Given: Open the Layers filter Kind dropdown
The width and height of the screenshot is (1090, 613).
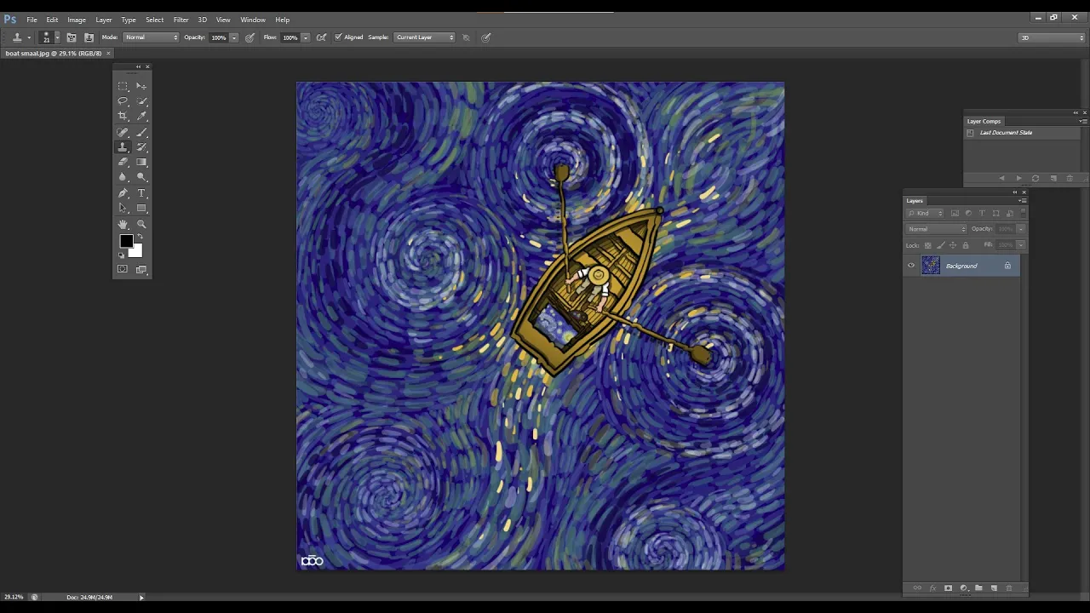Looking at the screenshot, I should (x=926, y=214).
